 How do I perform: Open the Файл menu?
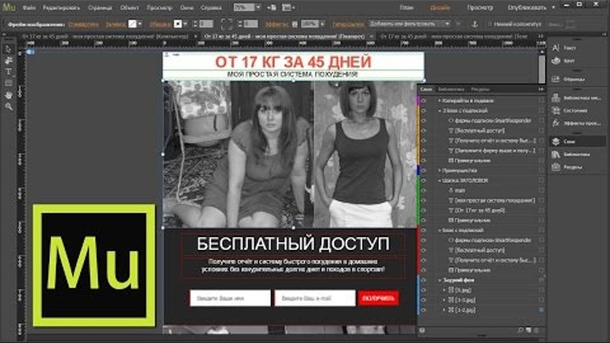coord(30,6)
